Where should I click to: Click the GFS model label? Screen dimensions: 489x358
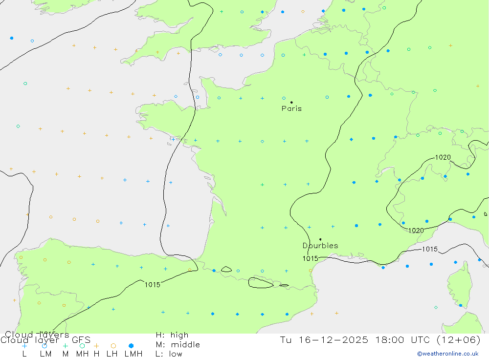(x=81, y=340)
